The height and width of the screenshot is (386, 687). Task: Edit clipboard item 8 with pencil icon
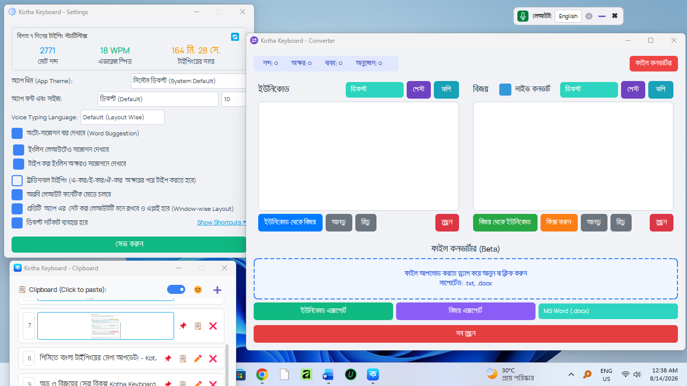coord(198,358)
